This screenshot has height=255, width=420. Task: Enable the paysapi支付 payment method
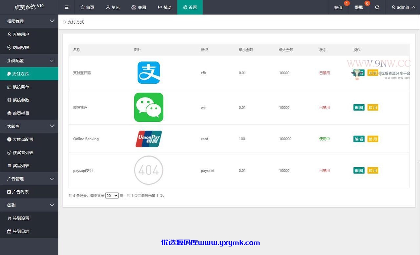click(373, 170)
